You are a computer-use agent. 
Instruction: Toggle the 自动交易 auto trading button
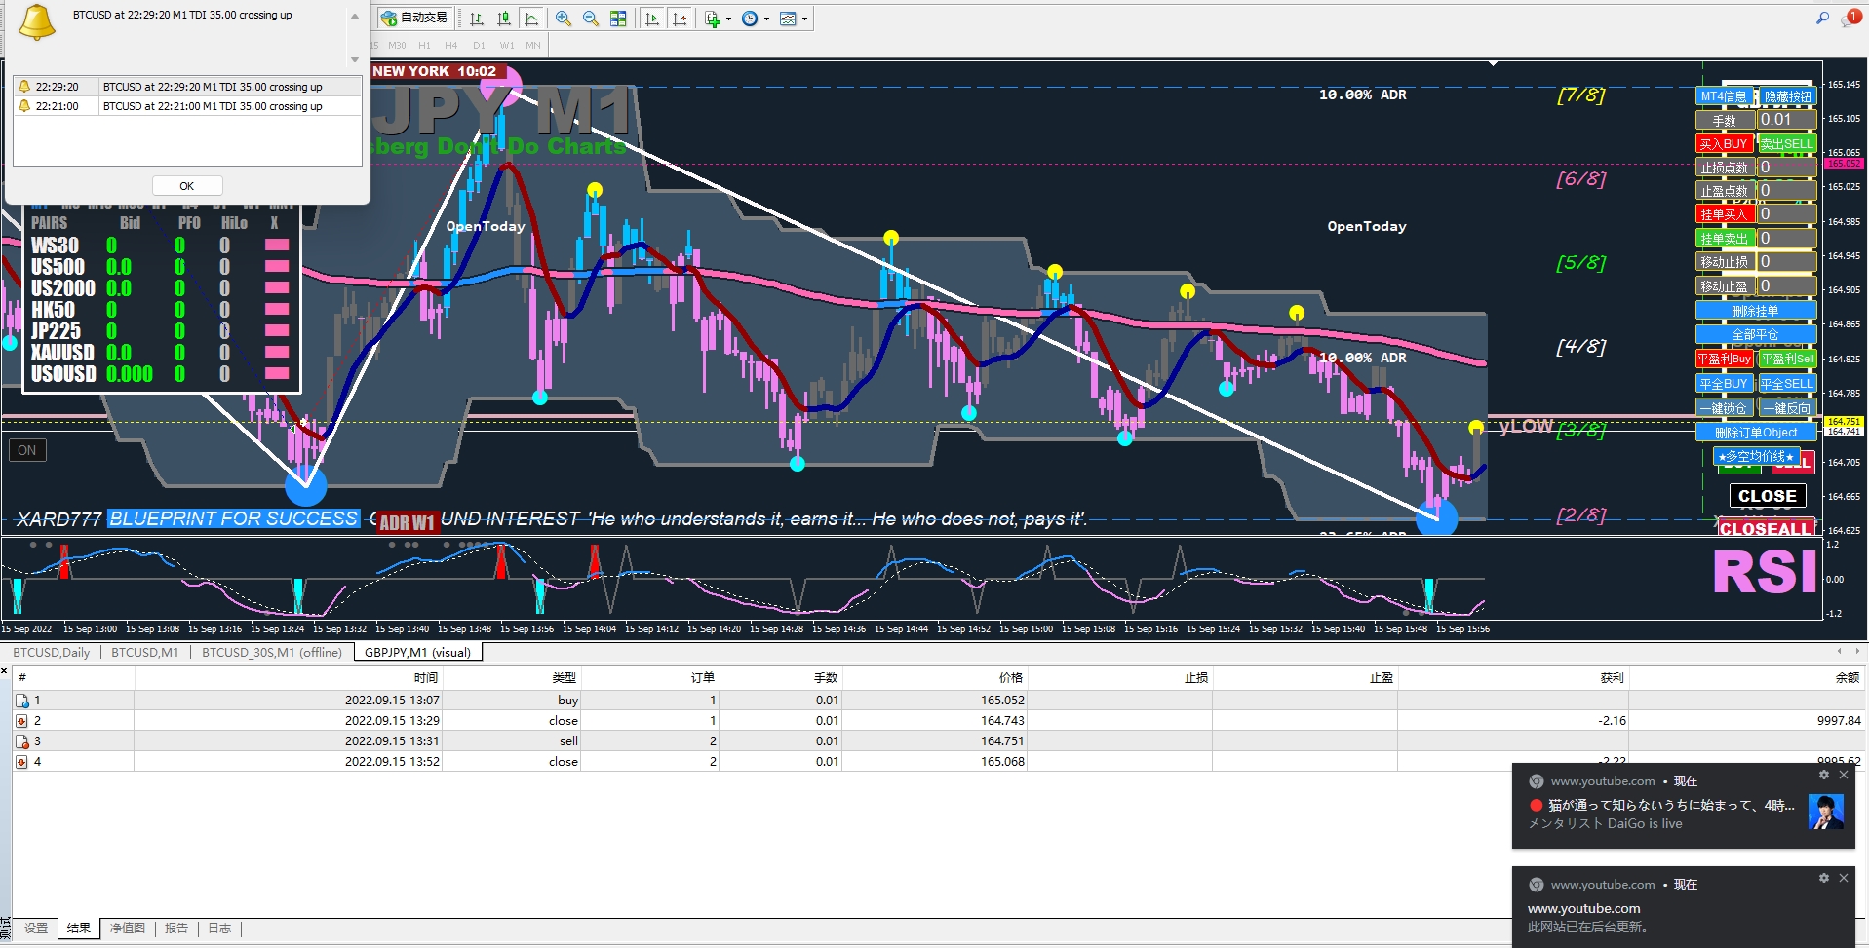click(x=414, y=18)
